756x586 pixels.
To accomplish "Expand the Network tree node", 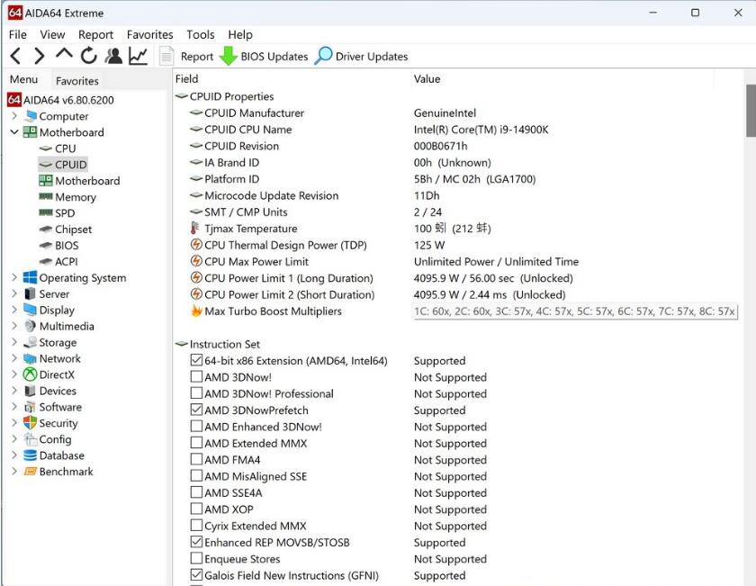I will pyautogui.click(x=14, y=358).
